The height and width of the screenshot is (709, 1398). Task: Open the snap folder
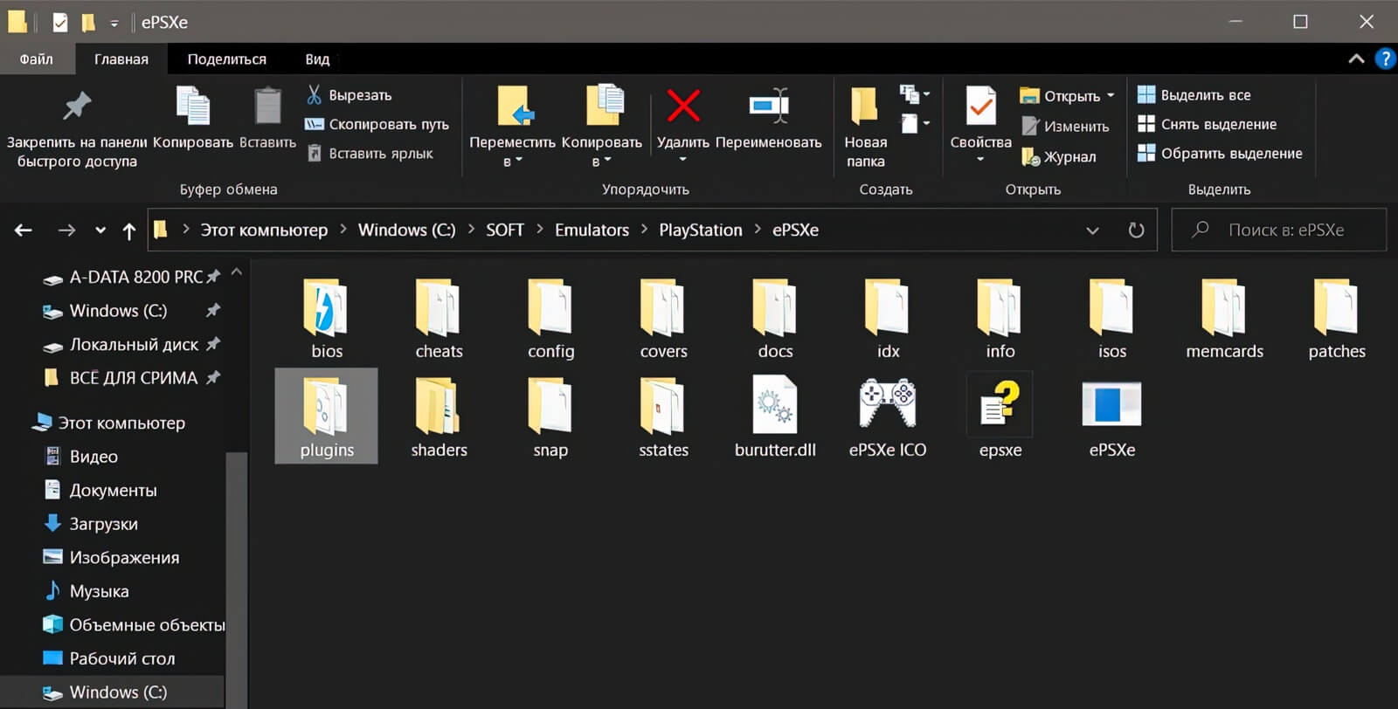(x=550, y=417)
